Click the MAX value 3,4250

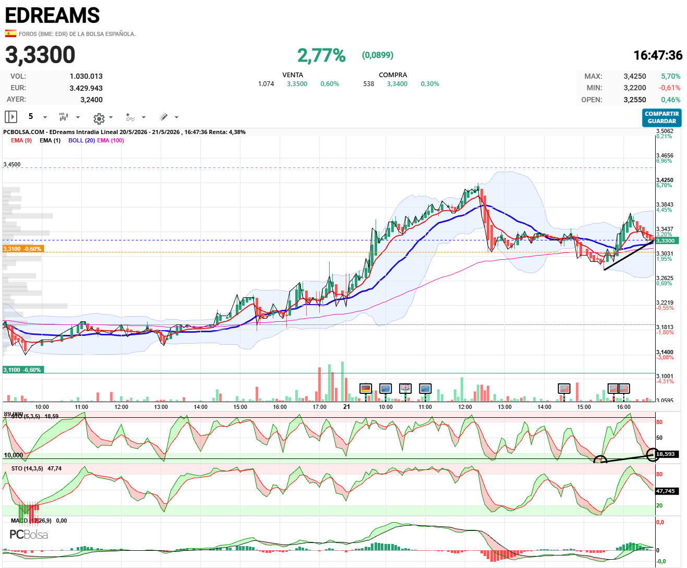point(635,76)
